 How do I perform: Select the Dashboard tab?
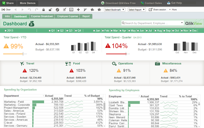pyautogui.click(x=20, y=16)
